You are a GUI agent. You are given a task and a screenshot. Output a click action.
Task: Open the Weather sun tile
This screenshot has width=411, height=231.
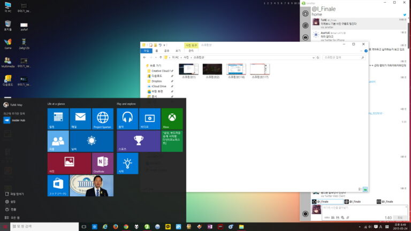(x=92, y=141)
